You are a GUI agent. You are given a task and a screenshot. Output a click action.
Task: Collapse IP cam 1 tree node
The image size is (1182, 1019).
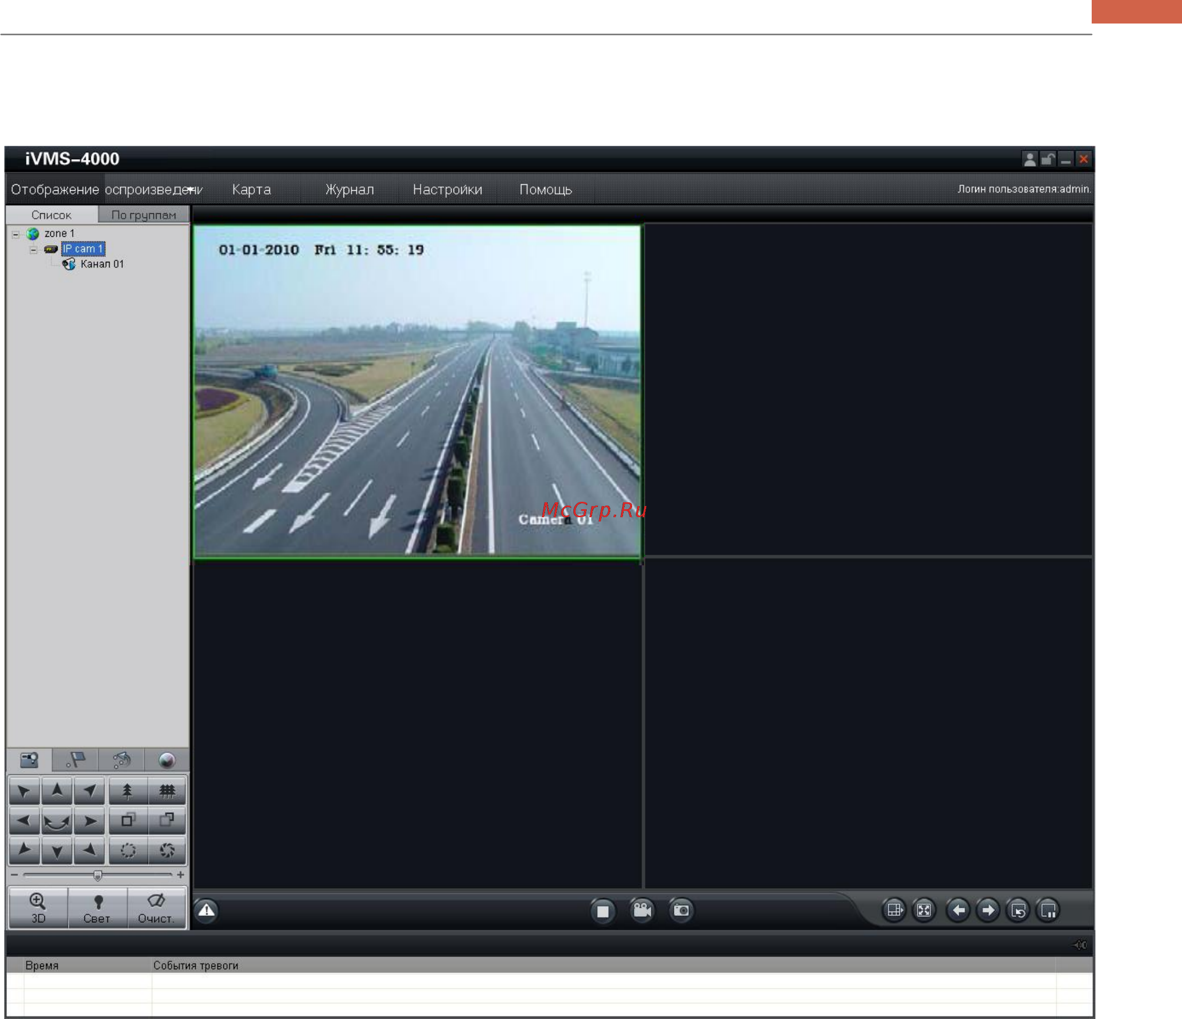33,250
